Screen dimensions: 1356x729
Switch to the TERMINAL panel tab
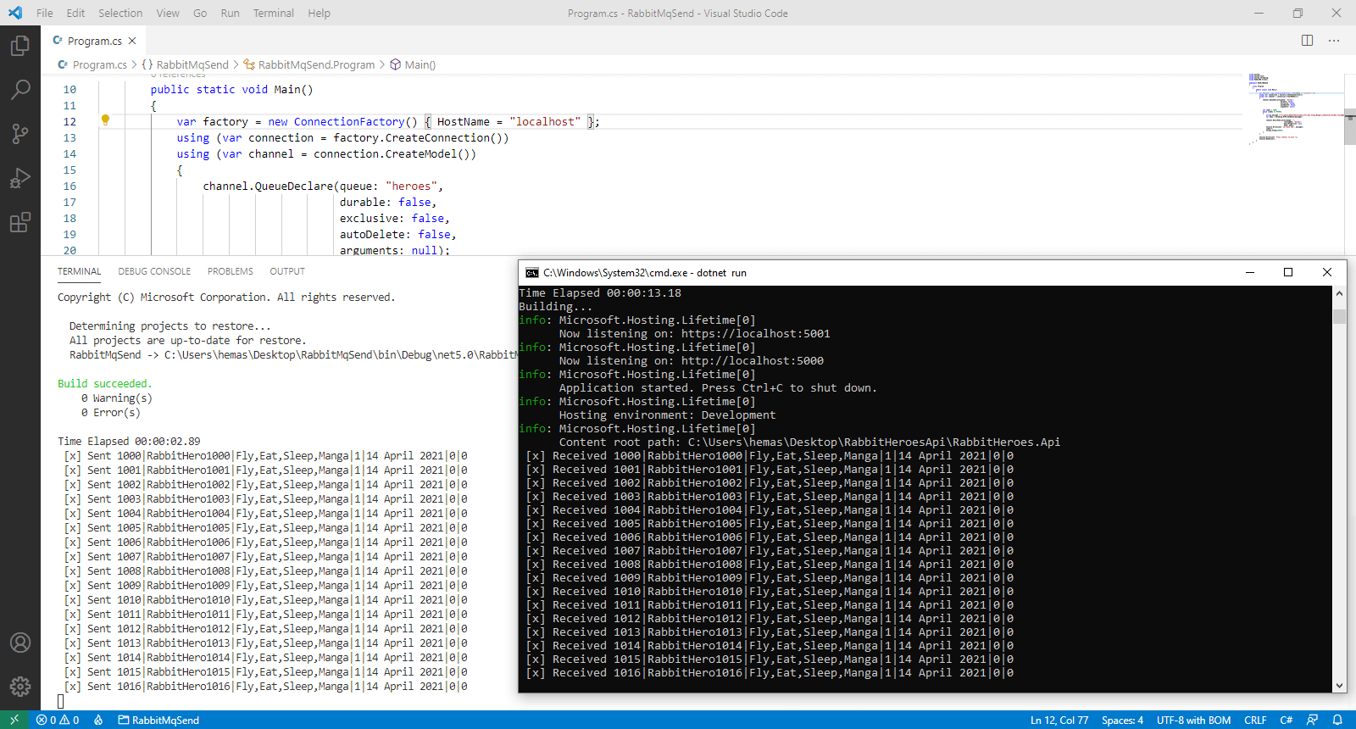click(x=79, y=271)
